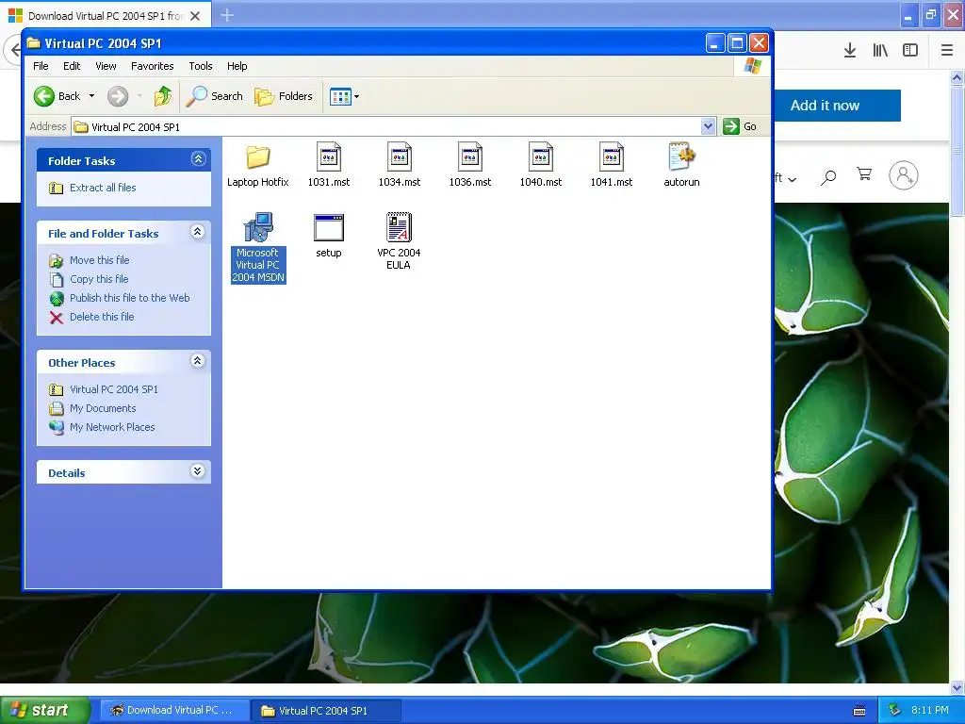Click the Views toolbar icon
This screenshot has height=724, width=965.
[x=339, y=96]
